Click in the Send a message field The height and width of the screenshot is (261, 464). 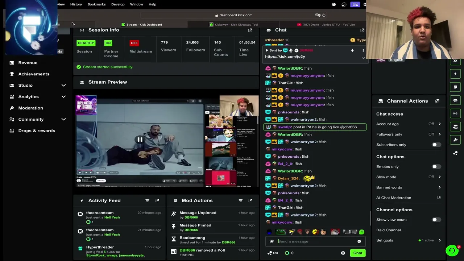(x=315, y=241)
